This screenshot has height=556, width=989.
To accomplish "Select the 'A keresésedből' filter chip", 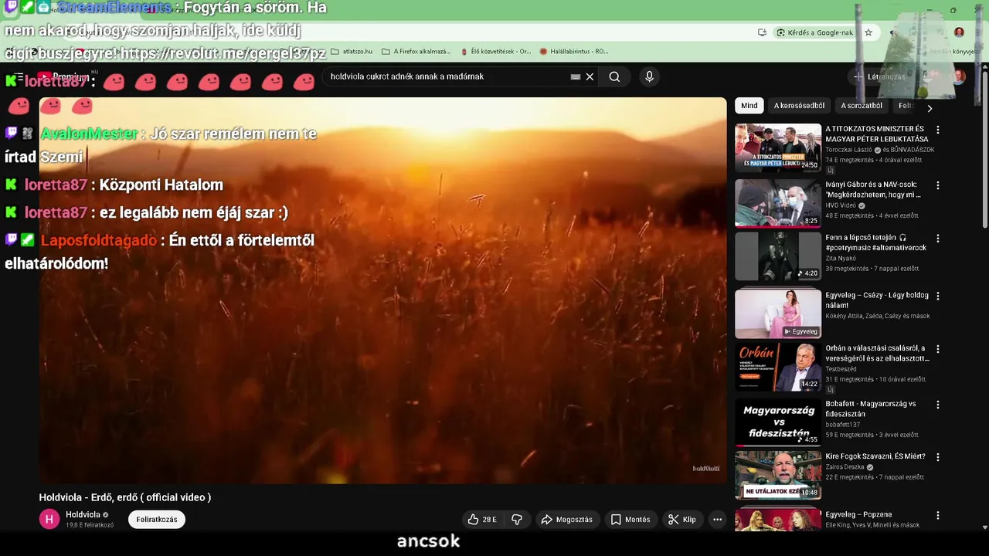I will [799, 106].
